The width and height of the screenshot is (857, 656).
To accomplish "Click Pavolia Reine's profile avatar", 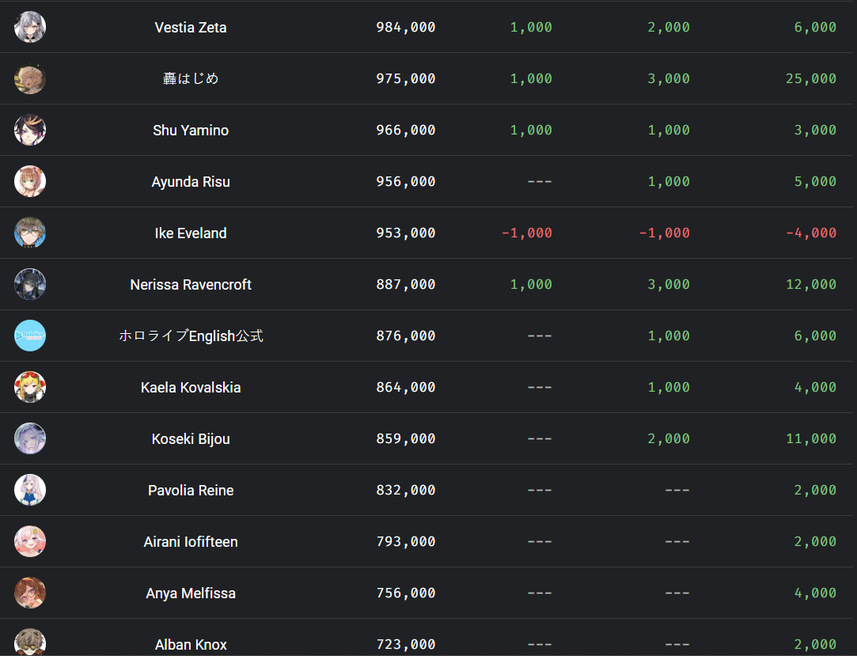I will click(30, 490).
